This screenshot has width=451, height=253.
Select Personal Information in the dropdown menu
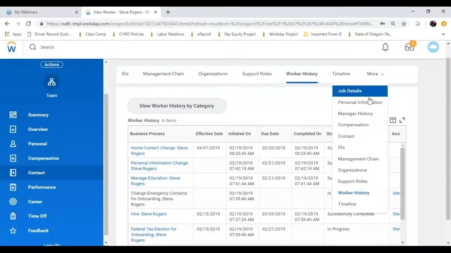pyautogui.click(x=360, y=102)
